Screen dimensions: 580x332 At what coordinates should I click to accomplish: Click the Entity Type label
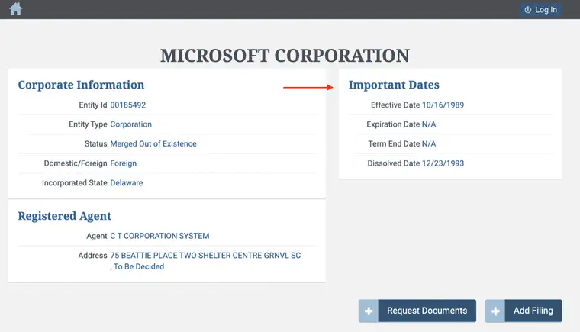click(88, 124)
